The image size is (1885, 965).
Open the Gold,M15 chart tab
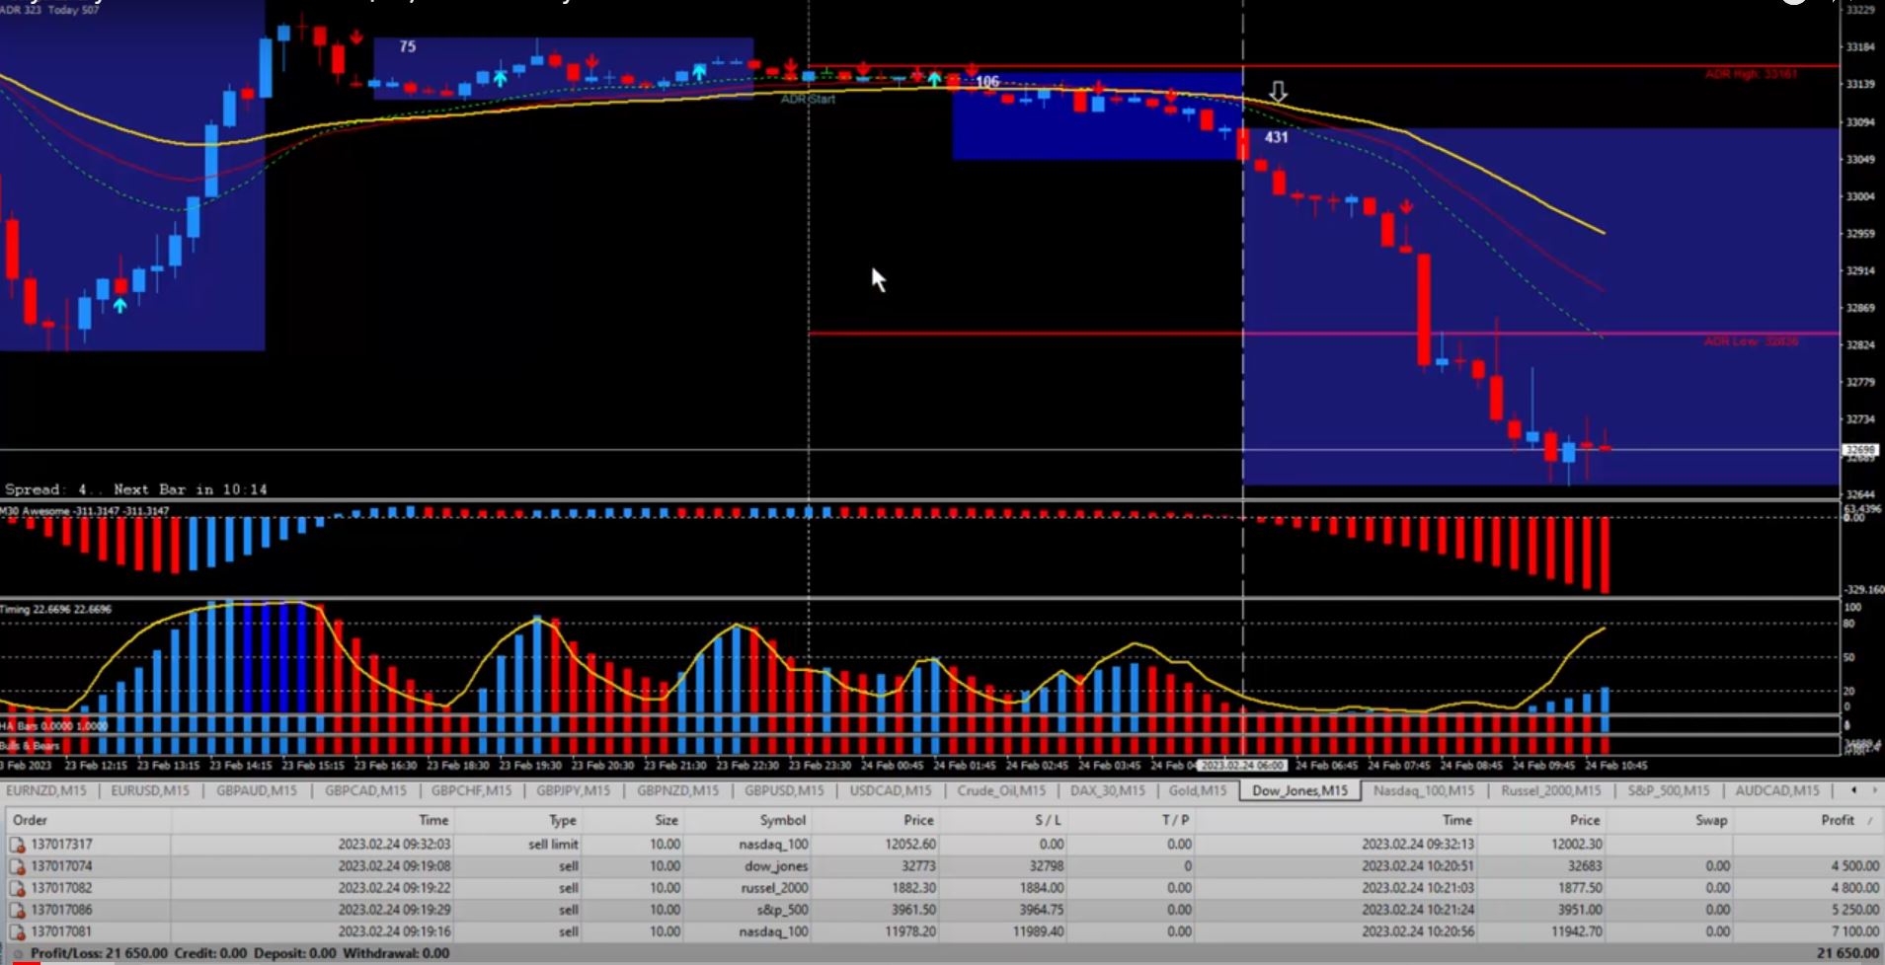pyautogui.click(x=1197, y=790)
